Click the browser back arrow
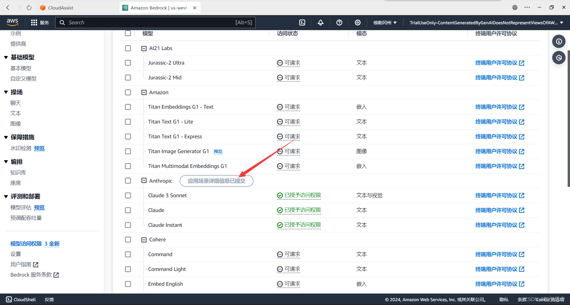This screenshot has height=305, width=570. (x=8, y=8)
